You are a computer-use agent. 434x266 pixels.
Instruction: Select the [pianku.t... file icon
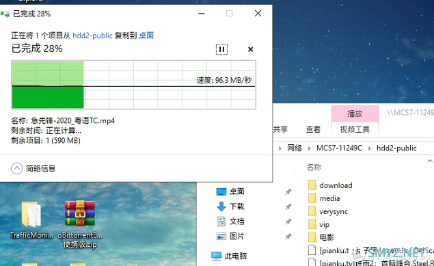312,250
